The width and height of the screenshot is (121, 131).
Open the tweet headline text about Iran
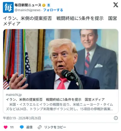(60, 21)
